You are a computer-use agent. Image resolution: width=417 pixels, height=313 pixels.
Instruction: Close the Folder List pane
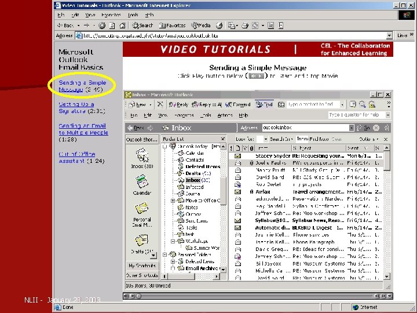tap(223, 139)
